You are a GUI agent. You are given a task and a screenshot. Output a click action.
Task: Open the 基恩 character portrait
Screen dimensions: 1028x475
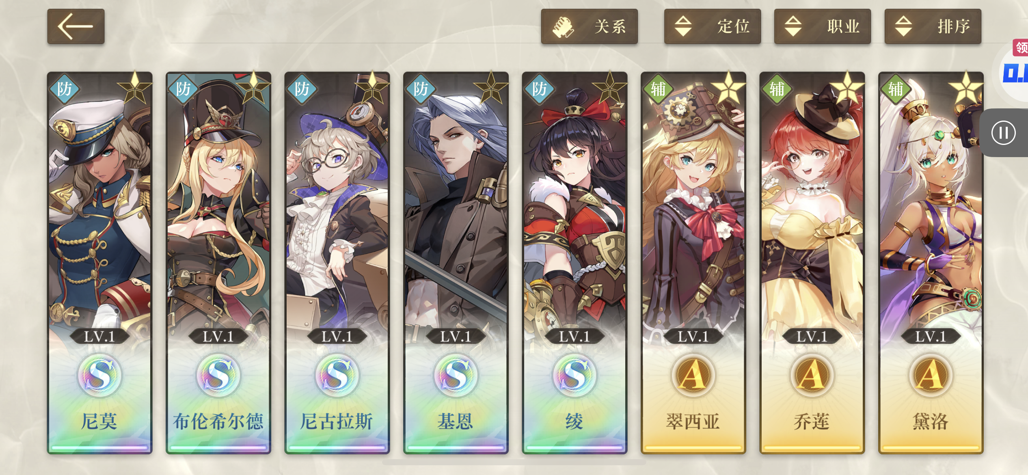(456, 203)
